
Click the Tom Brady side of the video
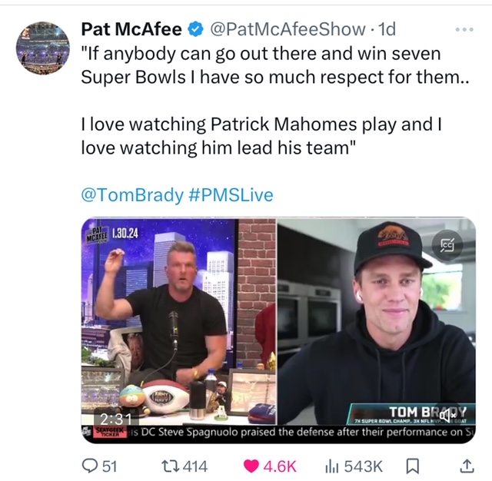click(377, 321)
